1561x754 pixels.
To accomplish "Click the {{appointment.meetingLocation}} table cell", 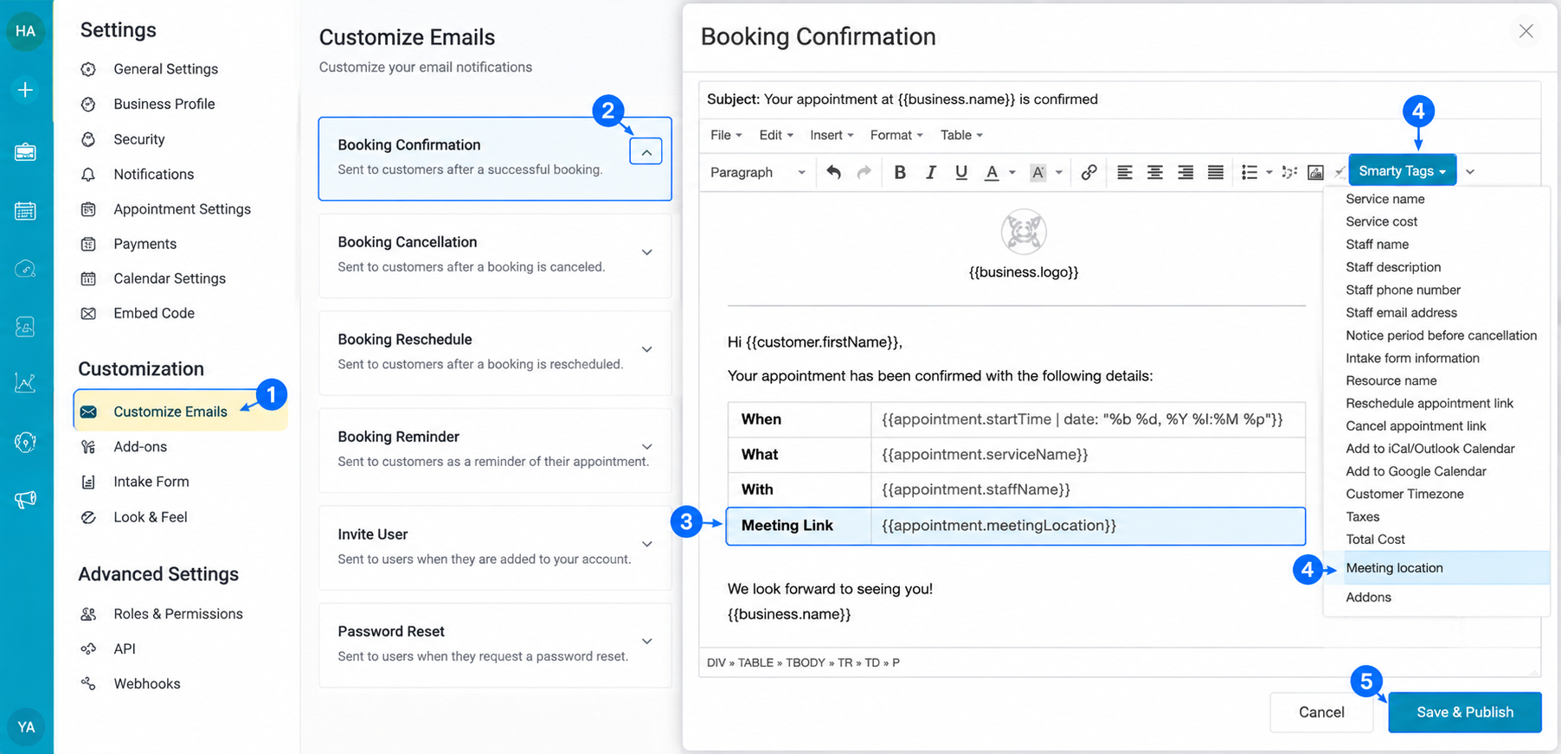I will click(1088, 526).
